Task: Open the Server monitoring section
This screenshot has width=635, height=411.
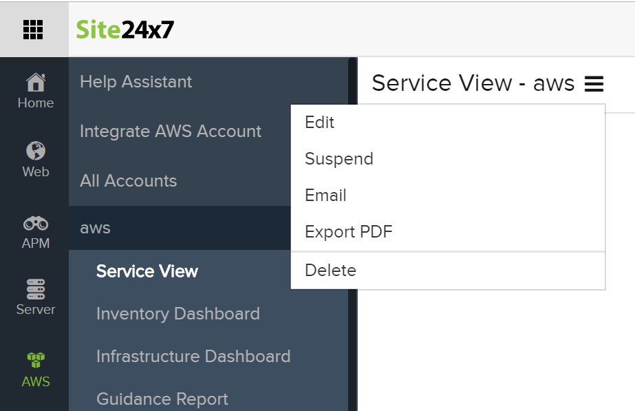Action: click(35, 297)
